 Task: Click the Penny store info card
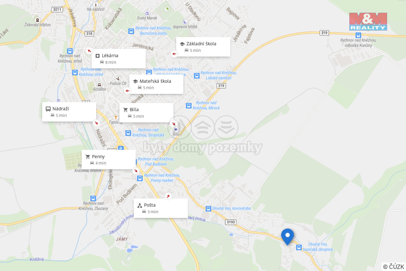point(109,160)
